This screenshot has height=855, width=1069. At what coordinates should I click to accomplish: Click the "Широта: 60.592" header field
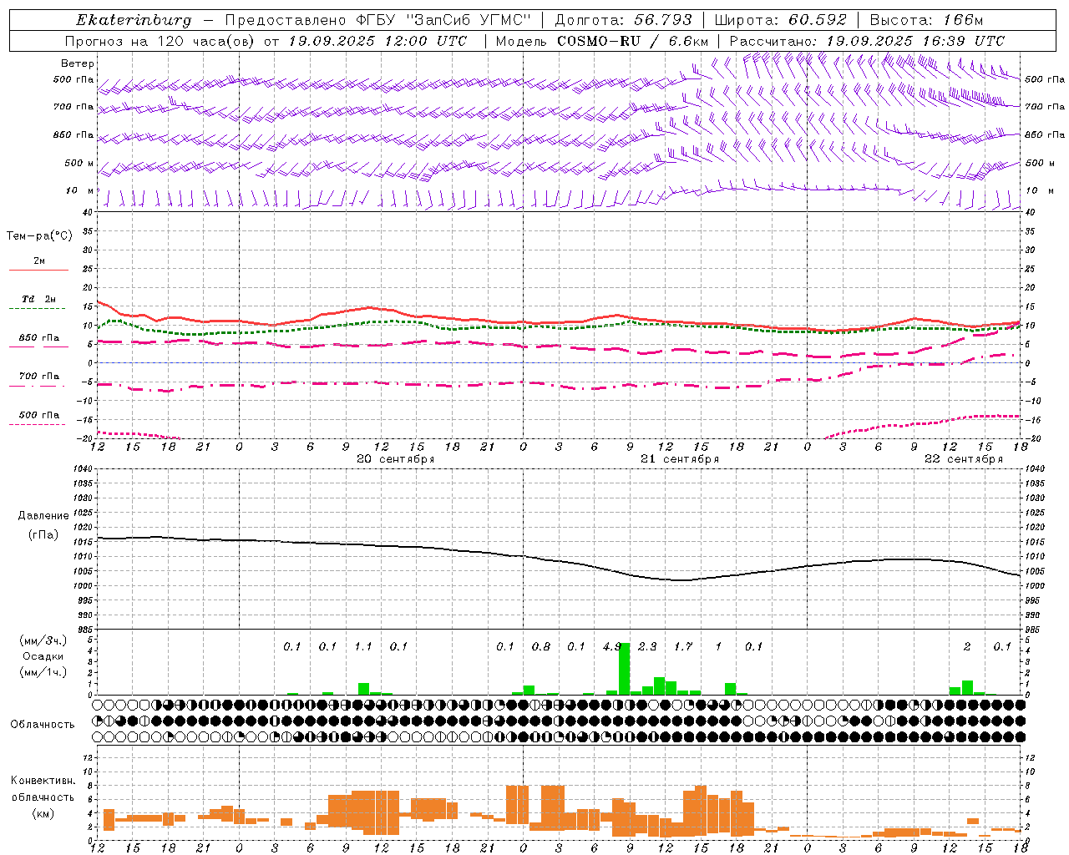click(780, 20)
